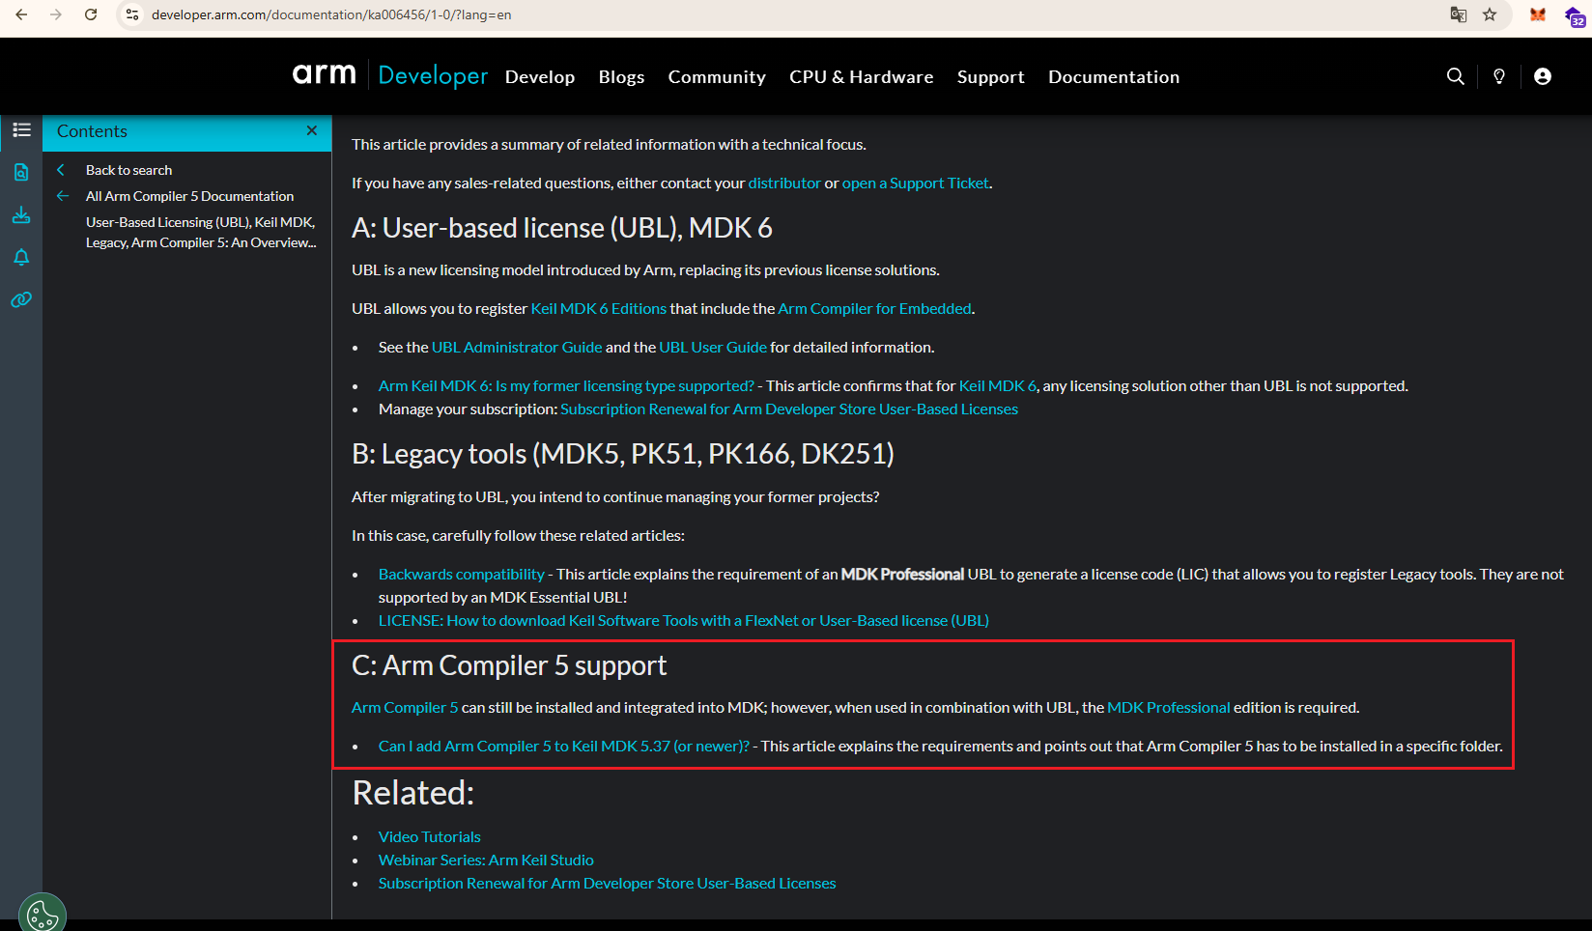
Task: Open the UBL Administrator Guide link
Action: pyautogui.click(x=517, y=348)
